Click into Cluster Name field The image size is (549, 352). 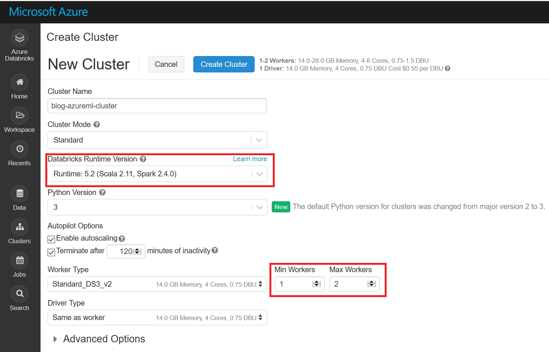(157, 106)
